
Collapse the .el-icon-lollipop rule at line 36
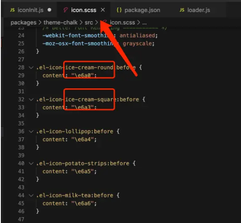pyautogui.click(x=31, y=131)
